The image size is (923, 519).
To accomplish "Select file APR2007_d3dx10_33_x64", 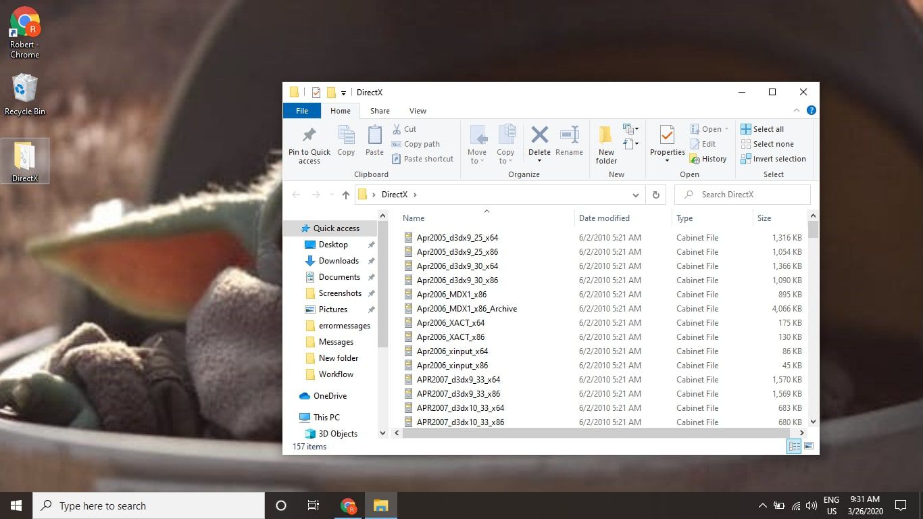I will tap(460, 408).
